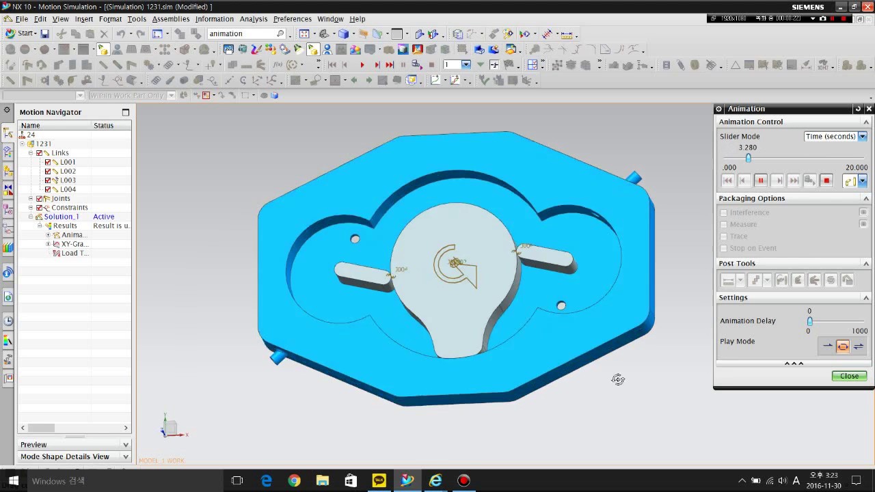Open the Slider Mode dropdown
This screenshot has width=875, height=492.
(835, 137)
